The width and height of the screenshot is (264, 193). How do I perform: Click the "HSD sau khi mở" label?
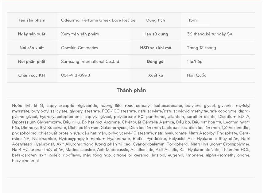coord(156,48)
